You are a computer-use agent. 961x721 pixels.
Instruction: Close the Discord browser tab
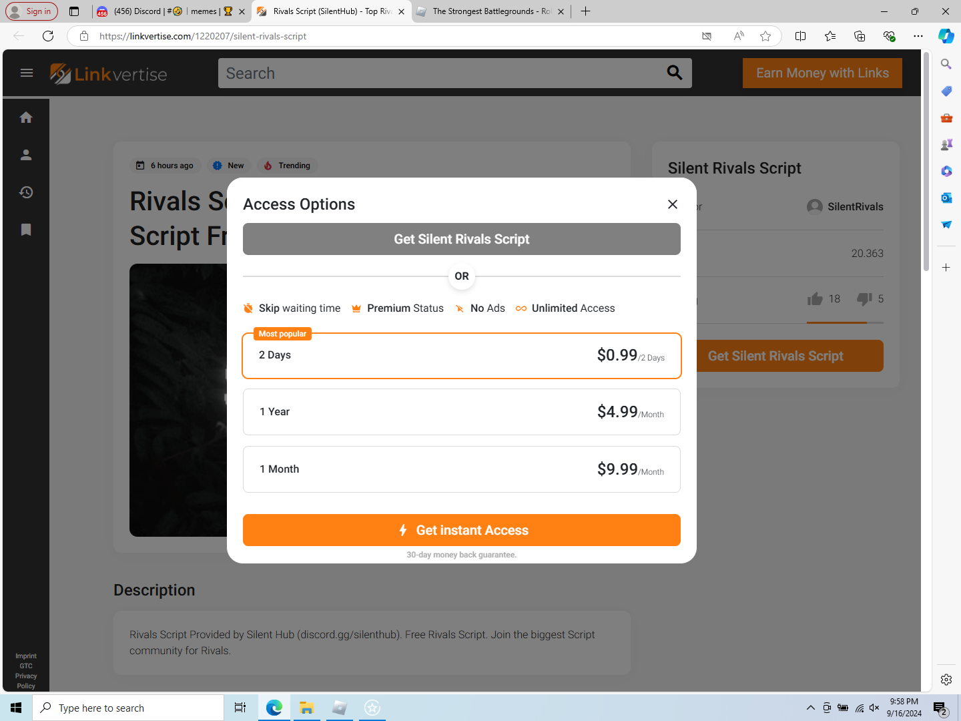(242, 11)
